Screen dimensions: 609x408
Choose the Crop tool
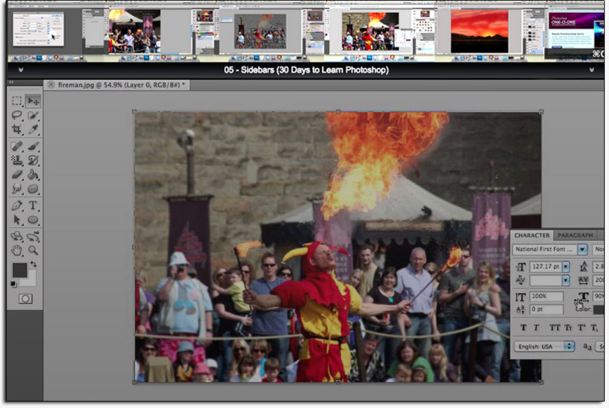coord(17,130)
